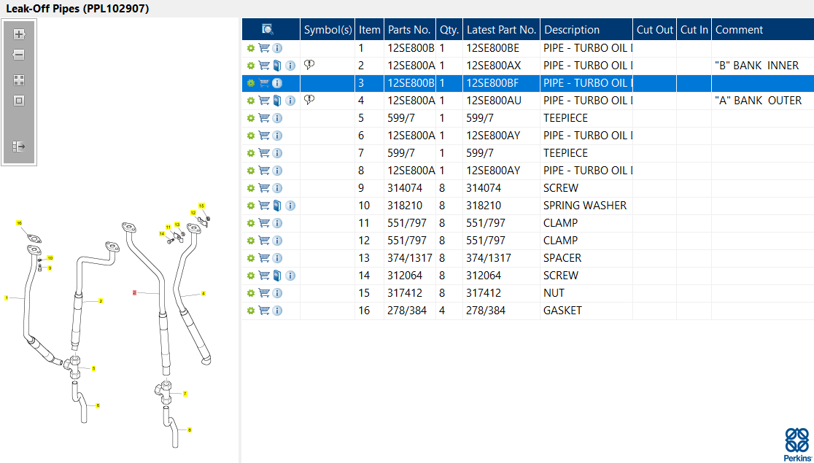Click the single-square fit view icon

pos(19,101)
